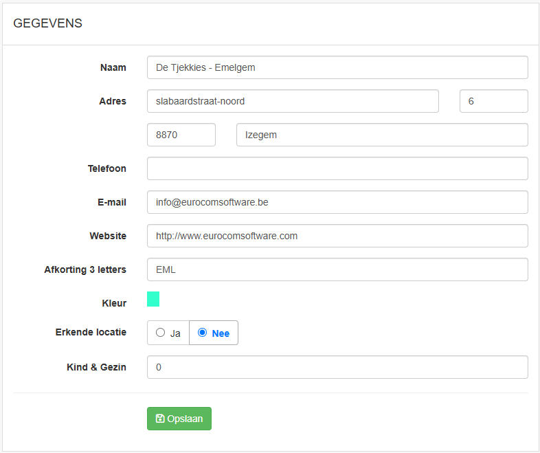Save the form with Opslaan button
The width and height of the screenshot is (540, 453).
[179, 418]
